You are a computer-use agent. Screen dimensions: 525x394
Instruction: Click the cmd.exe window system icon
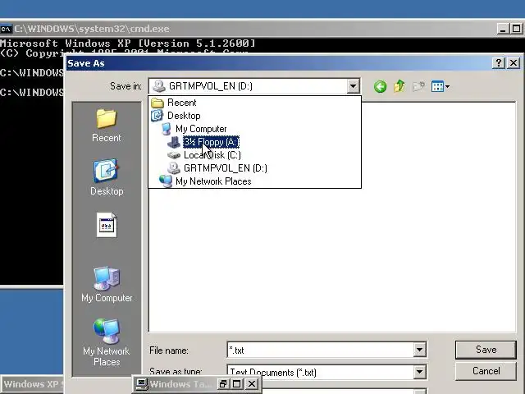click(6, 29)
